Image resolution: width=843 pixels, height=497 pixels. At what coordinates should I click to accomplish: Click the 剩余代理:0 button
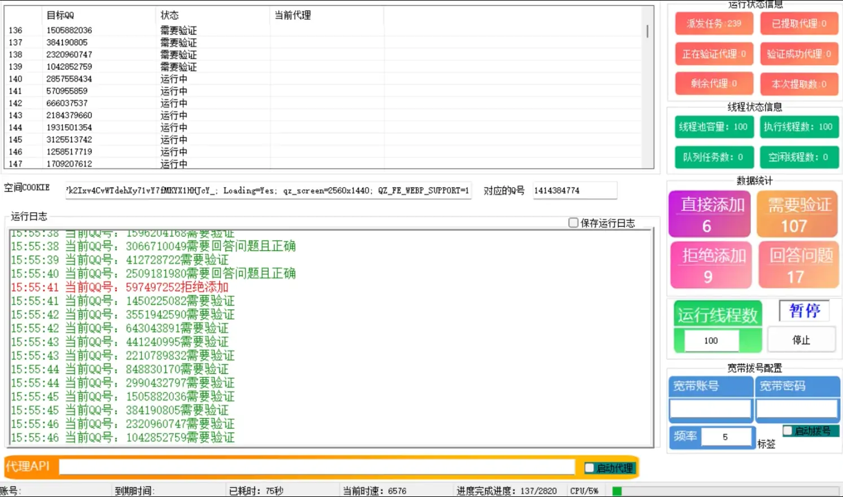[x=714, y=83]
